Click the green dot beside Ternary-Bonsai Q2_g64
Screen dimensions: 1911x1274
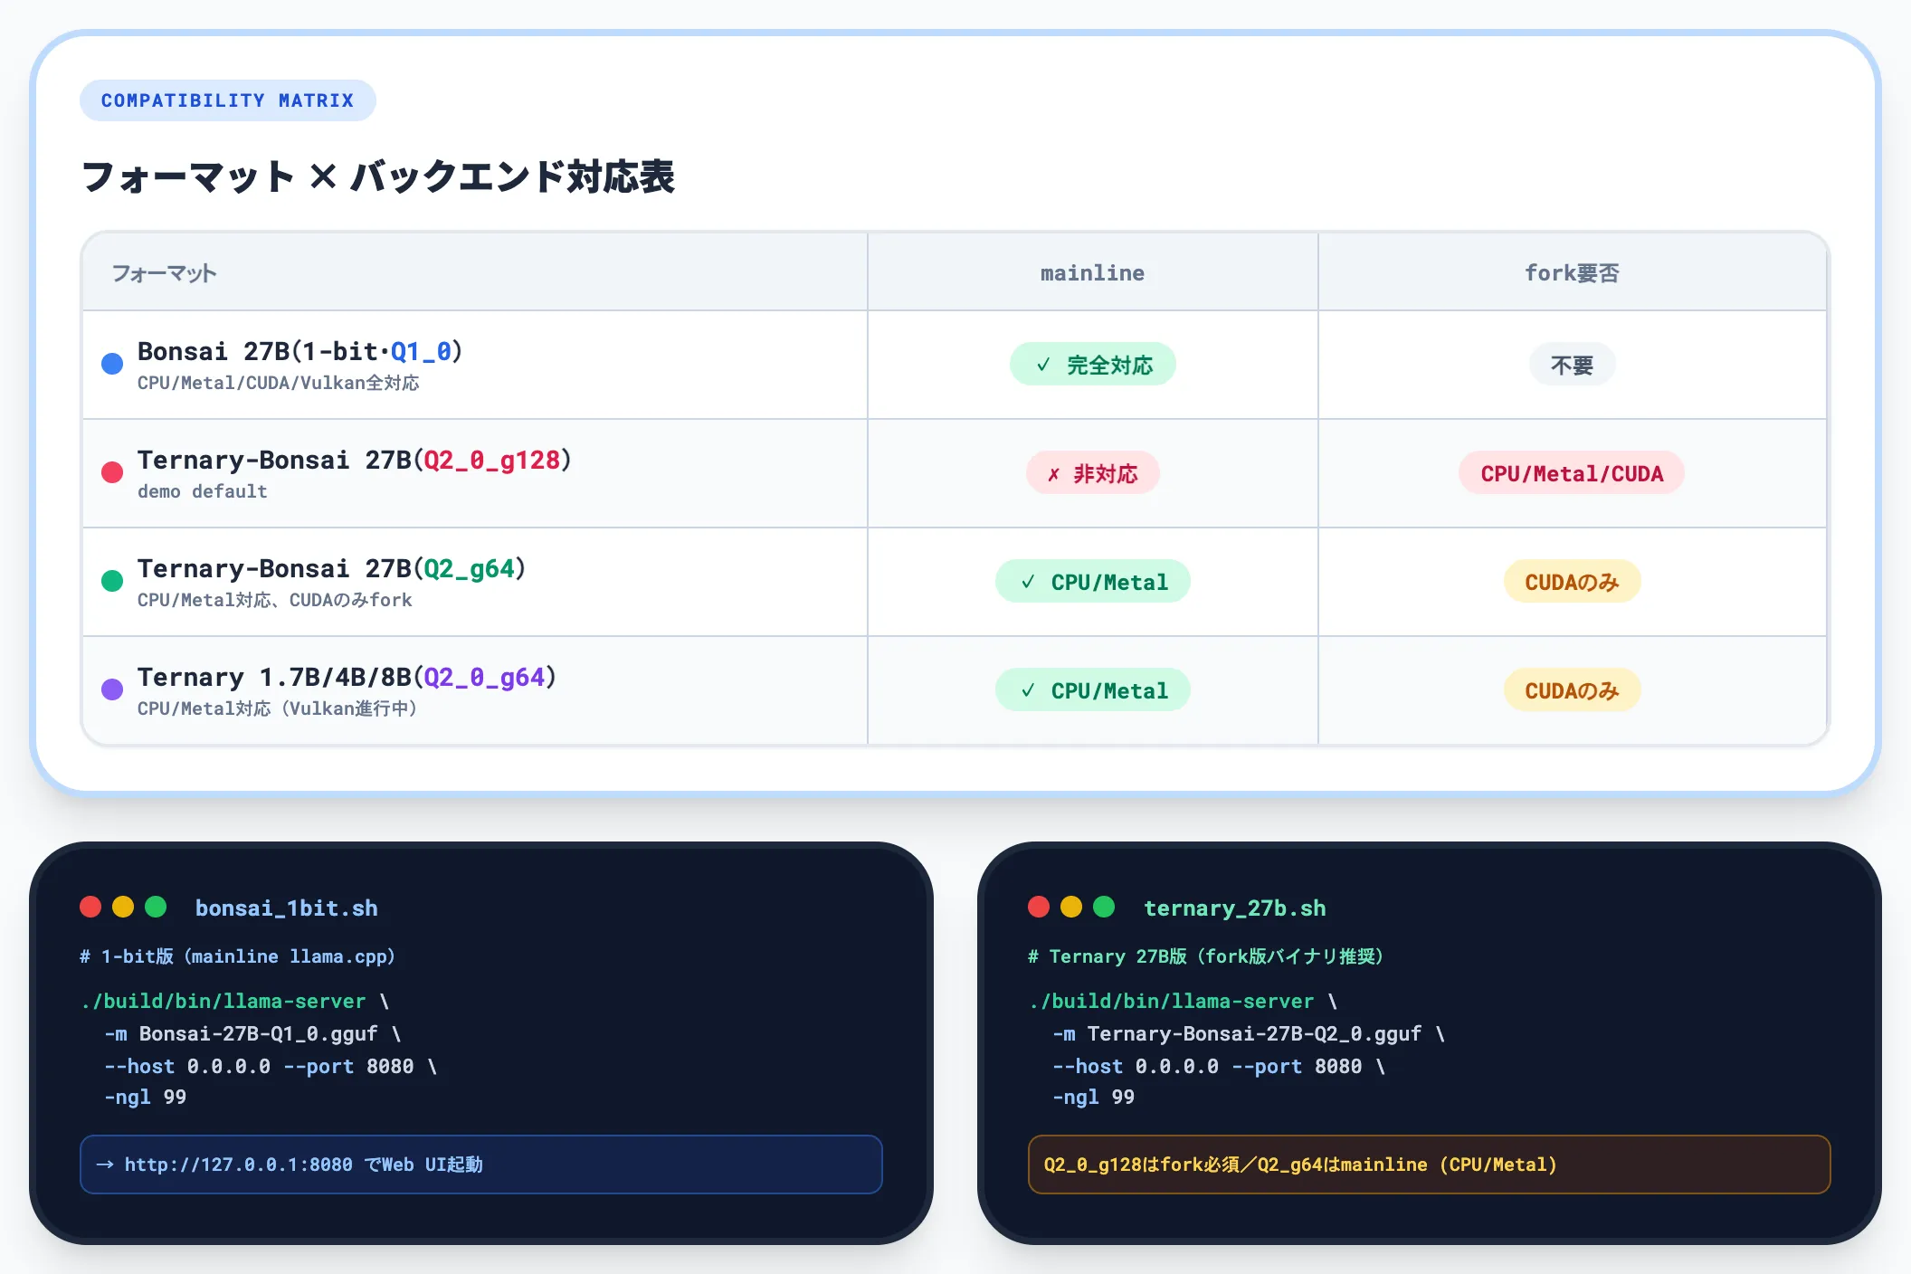coord(112,581)
